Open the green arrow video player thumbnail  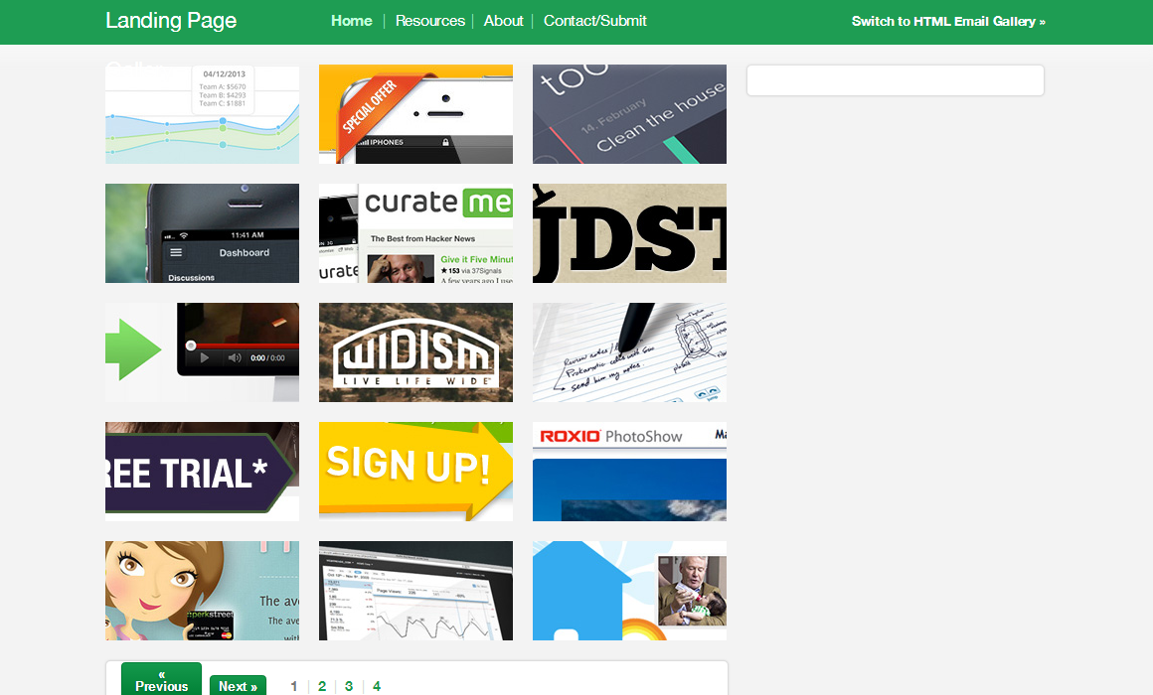[202, 351]
